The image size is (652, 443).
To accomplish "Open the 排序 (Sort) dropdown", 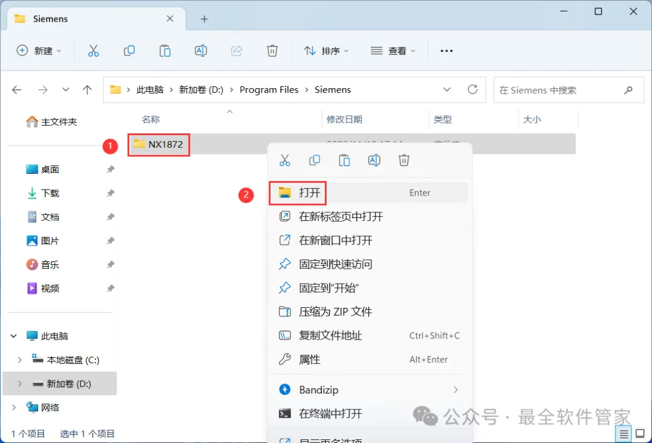I will pos(327,51).
